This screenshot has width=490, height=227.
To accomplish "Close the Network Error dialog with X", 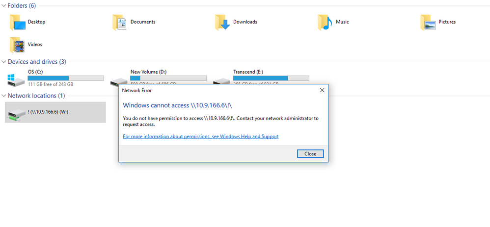I will 322,90.
